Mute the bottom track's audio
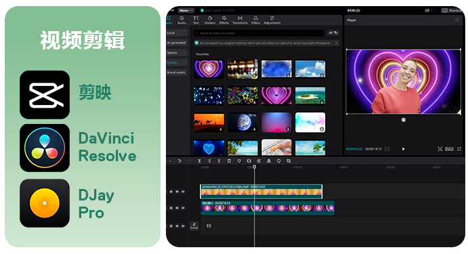The image size is (468, 254). 183,226
